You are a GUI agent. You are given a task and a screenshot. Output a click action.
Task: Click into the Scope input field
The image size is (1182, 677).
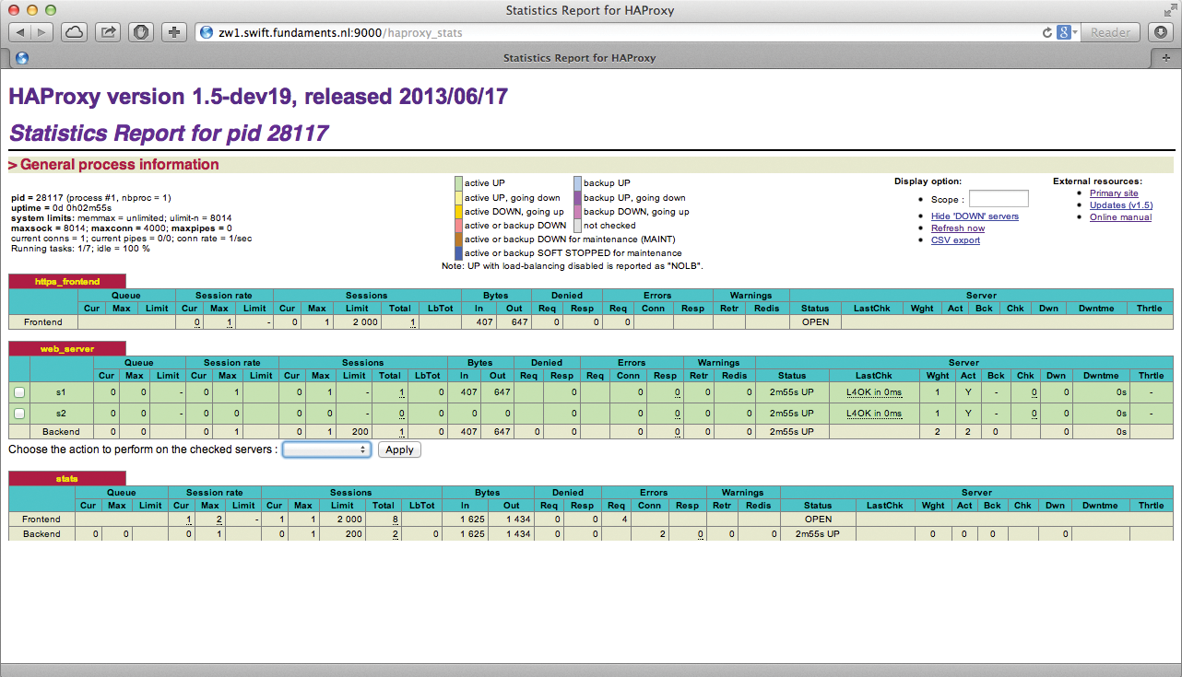pyautogui.click(x=999, y=199)
